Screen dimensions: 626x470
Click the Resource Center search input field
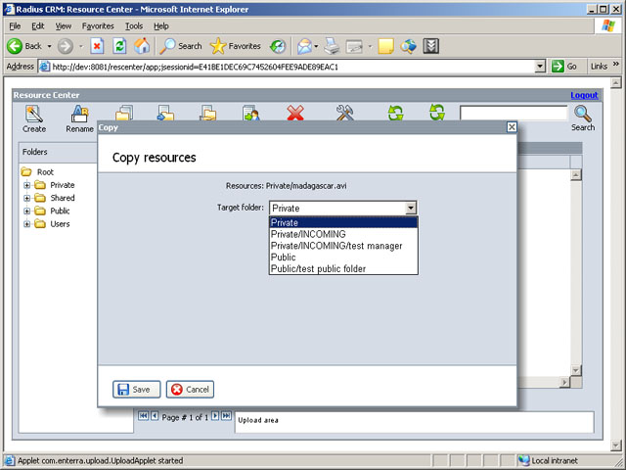(x=514, y=113)
